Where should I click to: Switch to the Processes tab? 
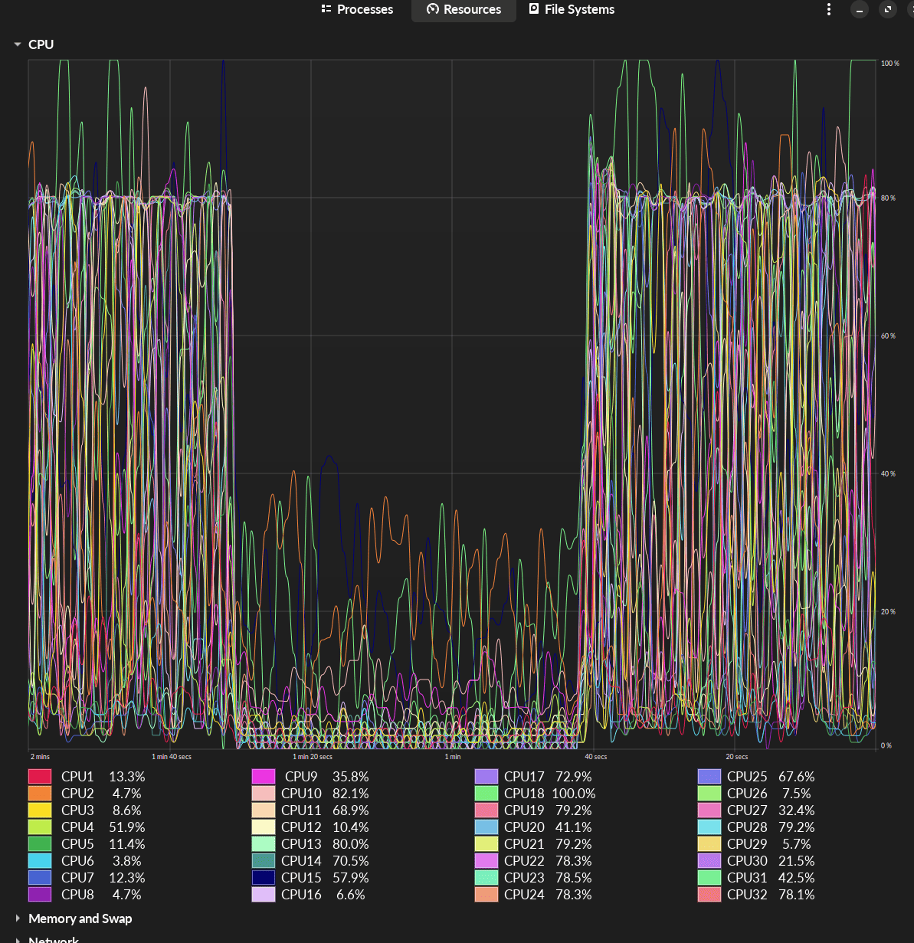coord(357,9)
